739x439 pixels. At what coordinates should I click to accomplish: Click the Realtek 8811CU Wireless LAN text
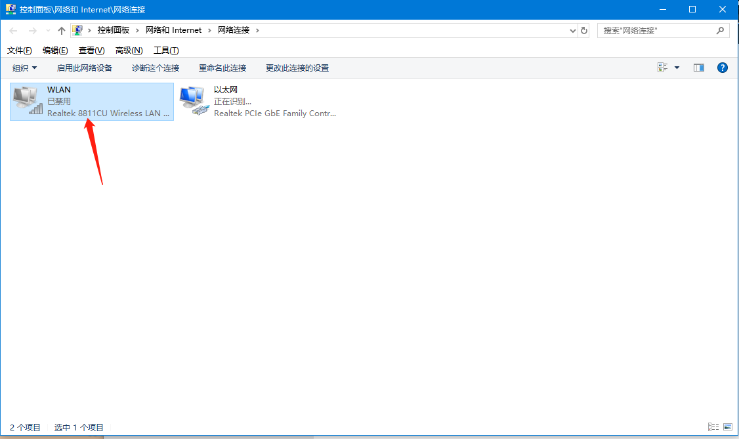tap(108, 113)
